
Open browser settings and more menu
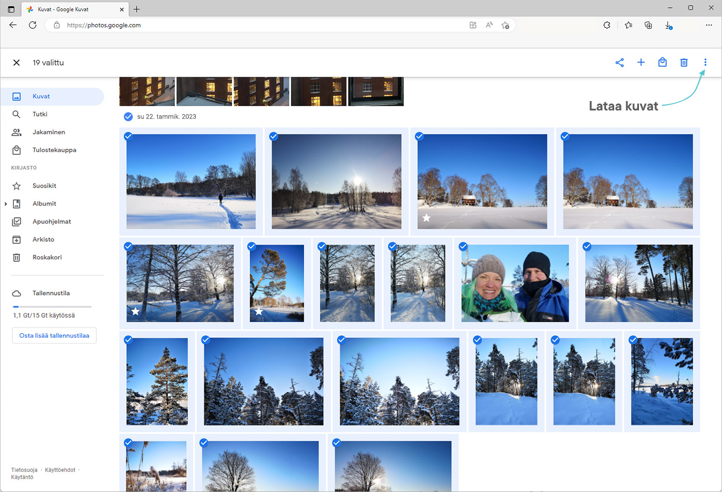(709, 25)
